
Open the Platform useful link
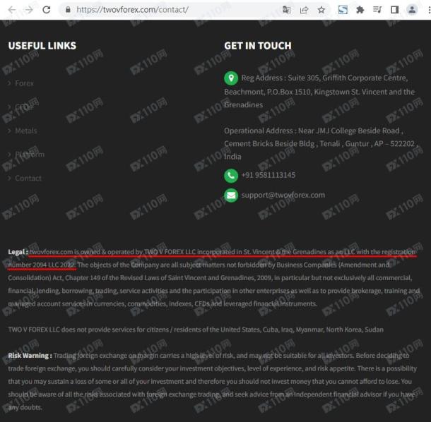coord(30,155)
